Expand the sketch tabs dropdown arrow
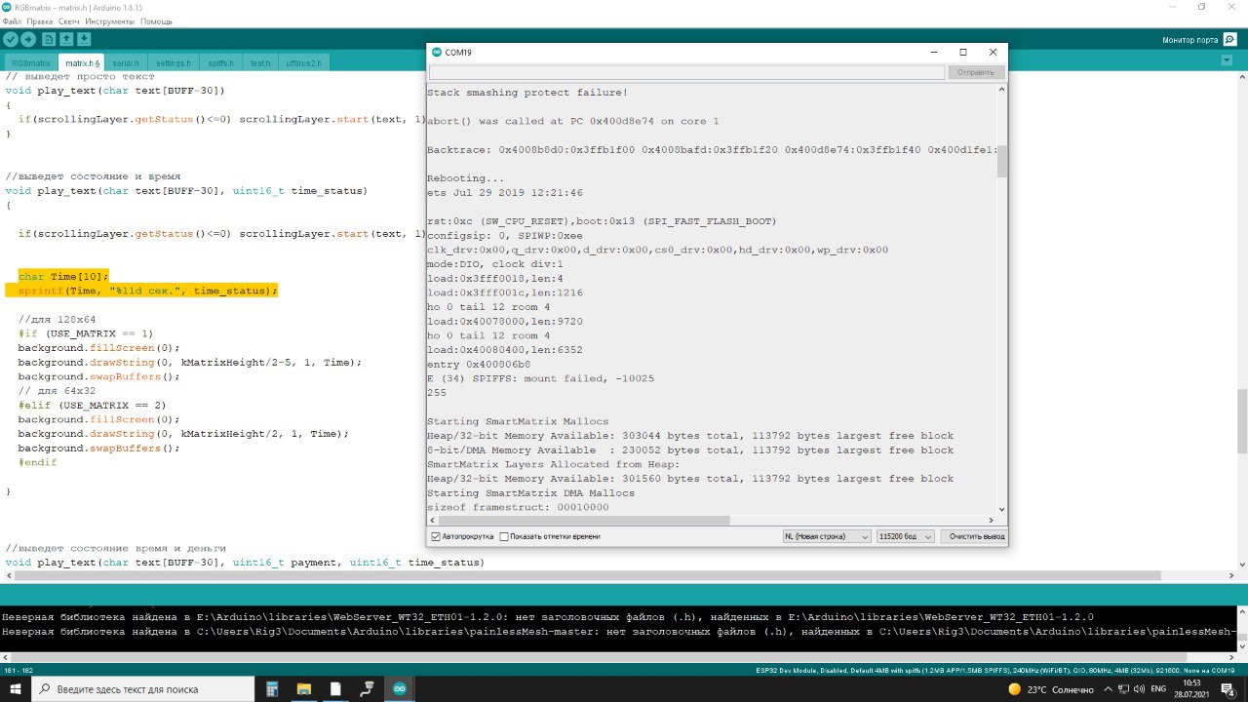 1227,60
